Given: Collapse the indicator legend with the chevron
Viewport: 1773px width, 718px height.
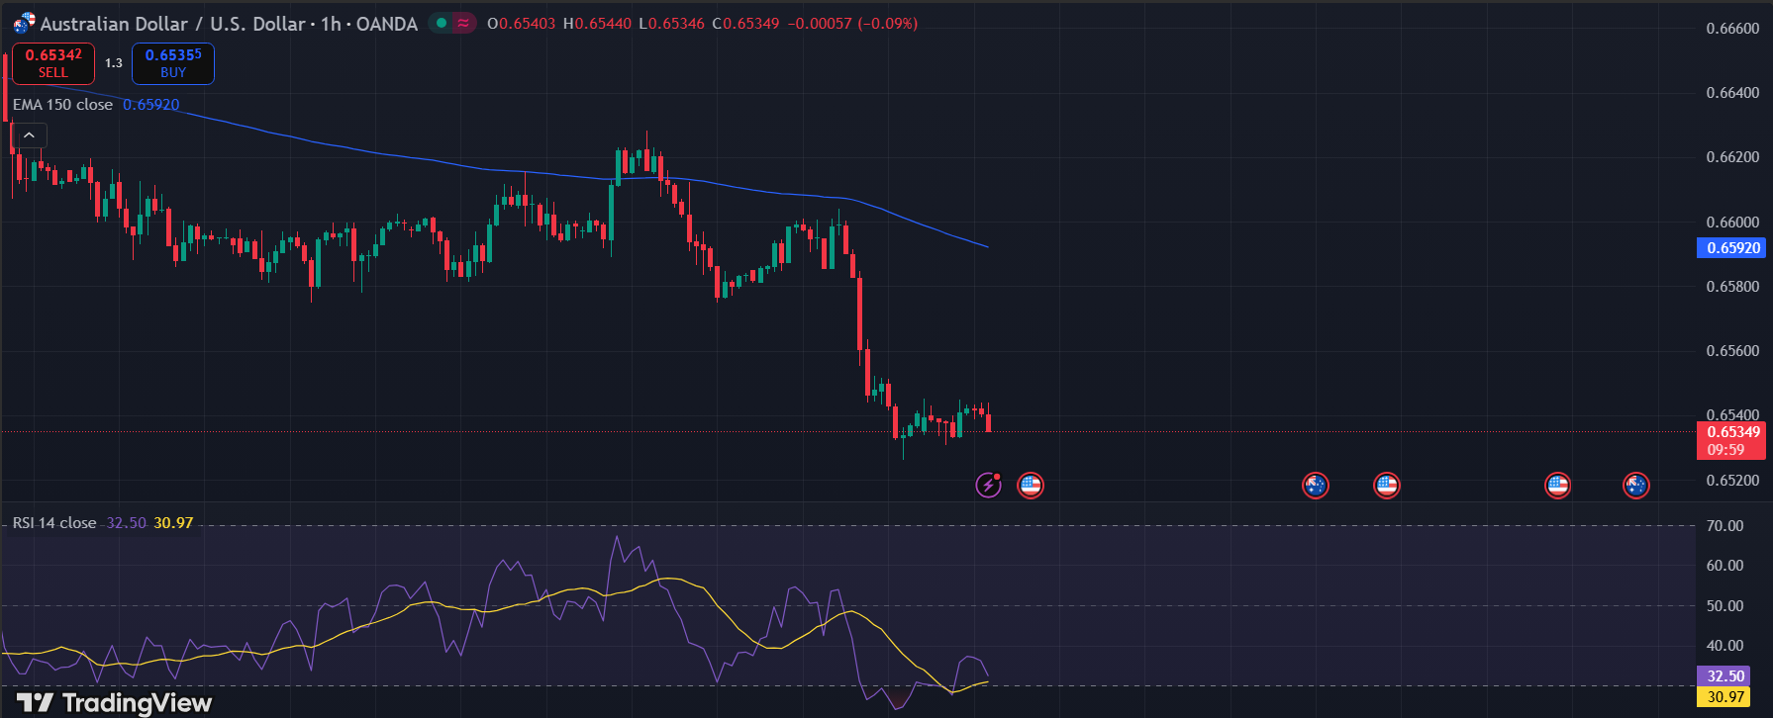Looking at the screenshot, I should (x=29, y=135).
